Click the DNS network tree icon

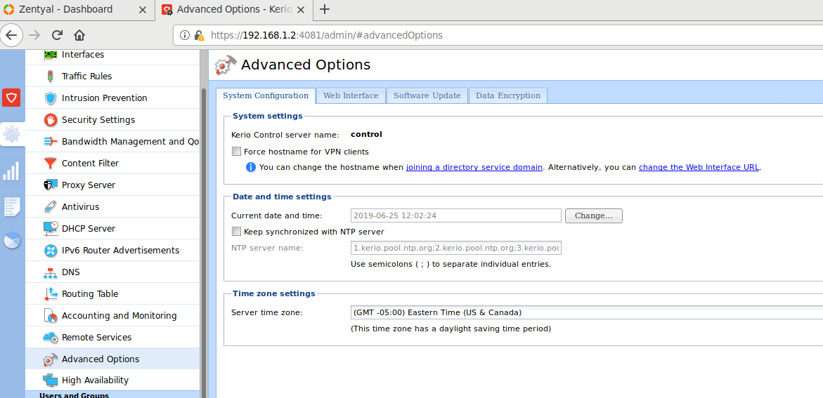[51, 272]
